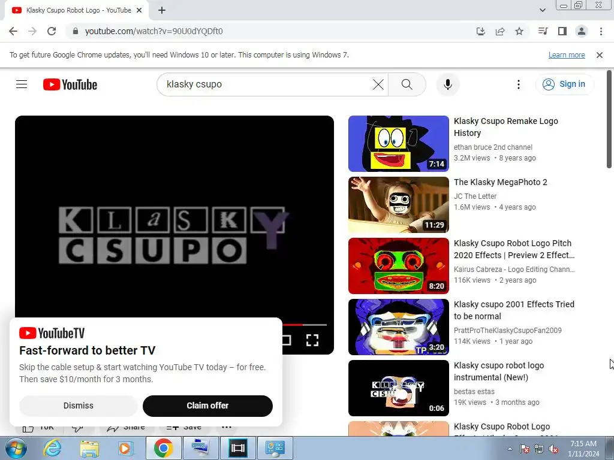Seek using the video progress bar
Viewport: 614px width, 460px height.
point(305,325)
